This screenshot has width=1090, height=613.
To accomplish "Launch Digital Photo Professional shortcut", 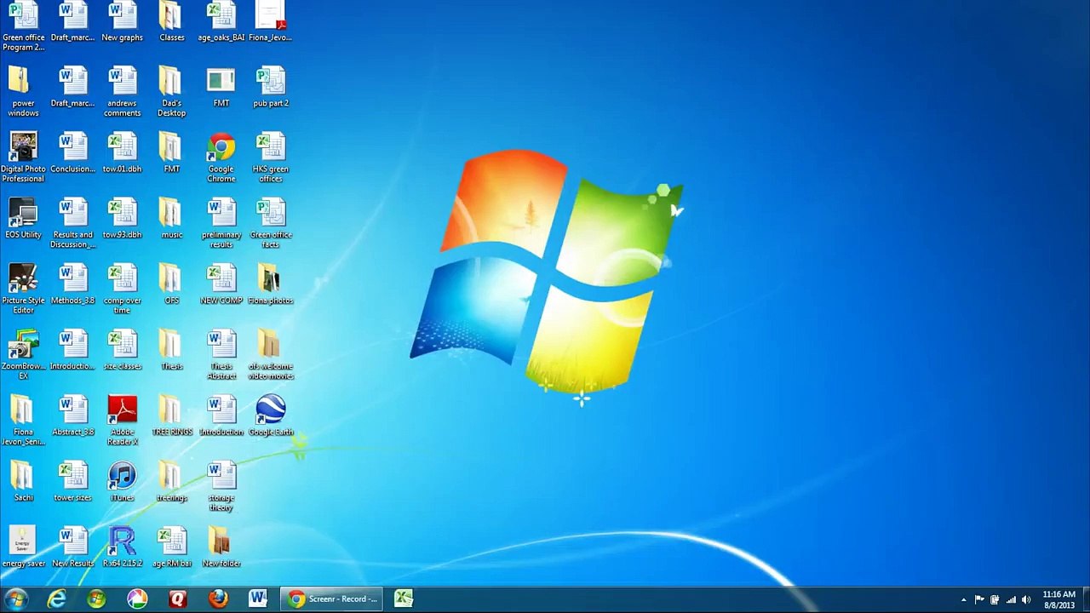I will coord(23,158).
